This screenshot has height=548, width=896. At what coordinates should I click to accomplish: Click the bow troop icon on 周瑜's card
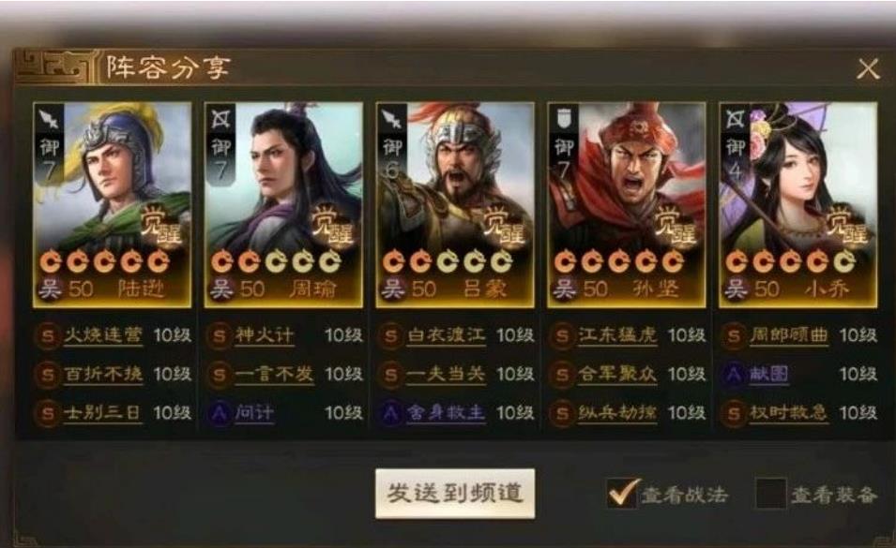pos(220,120)
